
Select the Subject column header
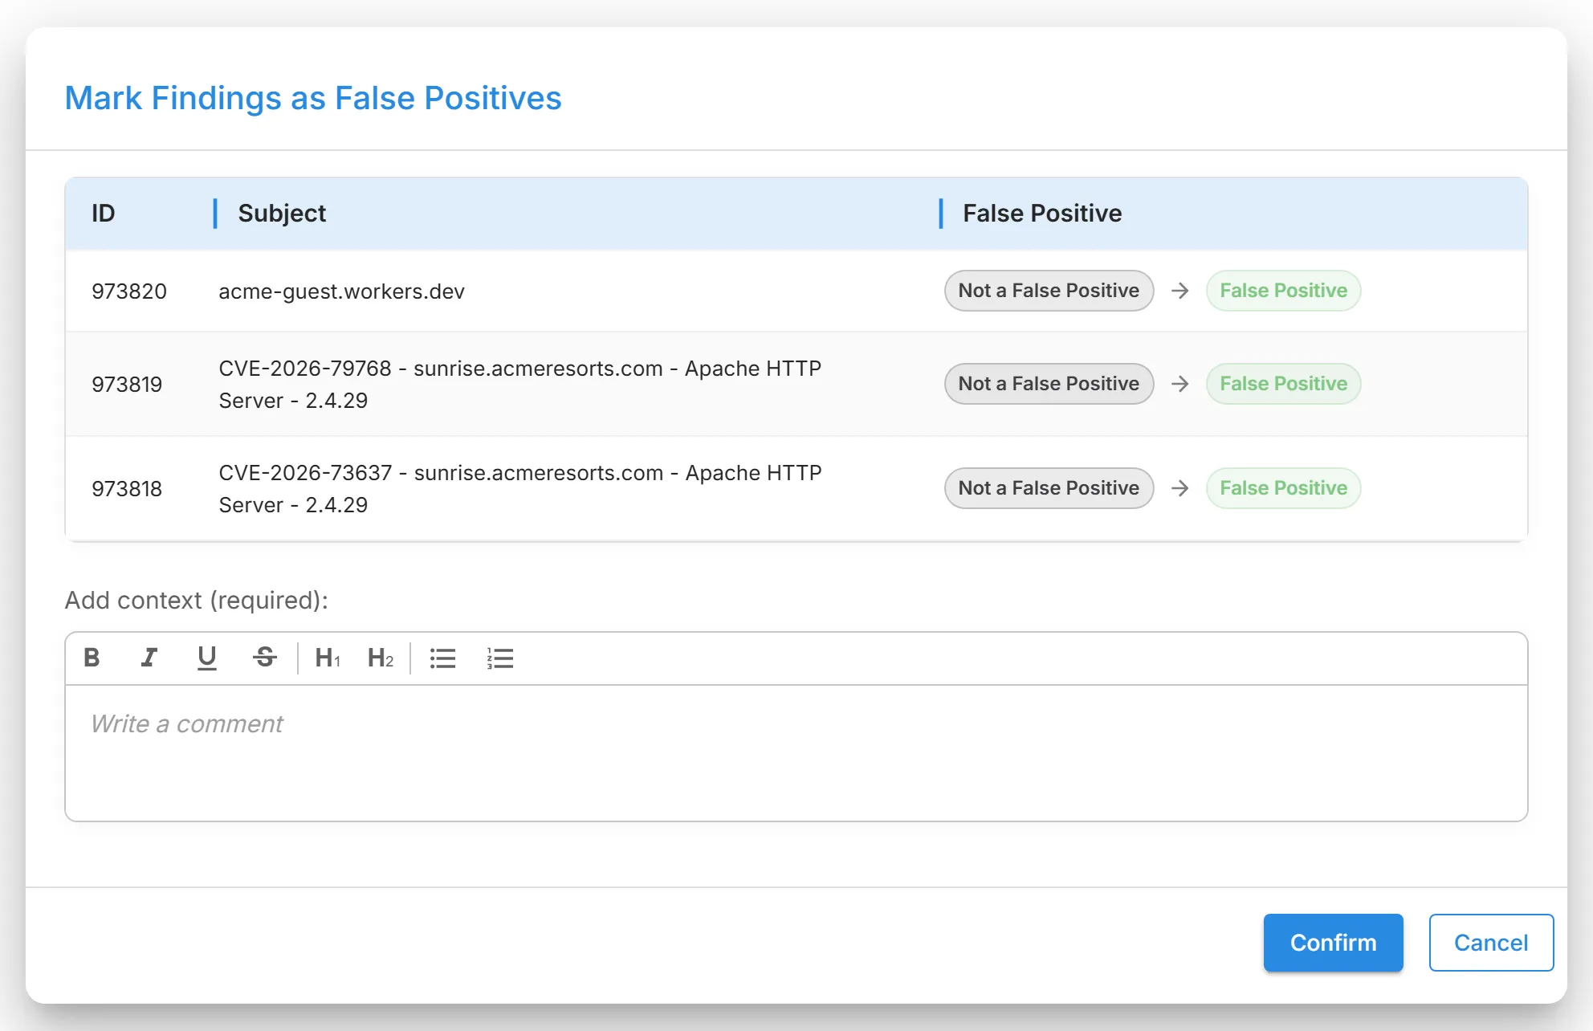point(282,214)
